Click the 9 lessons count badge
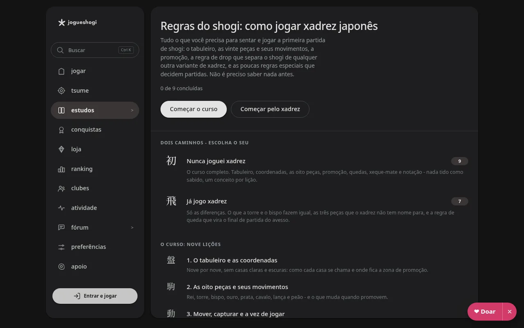Image resolution: width=524 pixels, height=328 pixels. click(x=460, y=161)
